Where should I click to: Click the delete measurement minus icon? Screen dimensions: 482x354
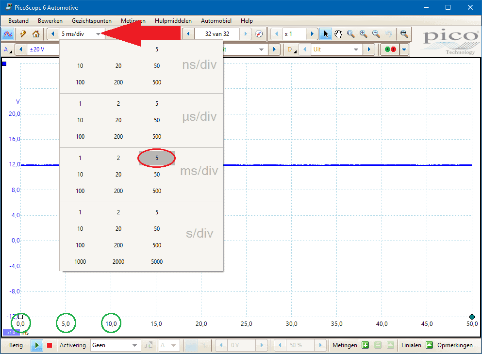pos(378,345)
